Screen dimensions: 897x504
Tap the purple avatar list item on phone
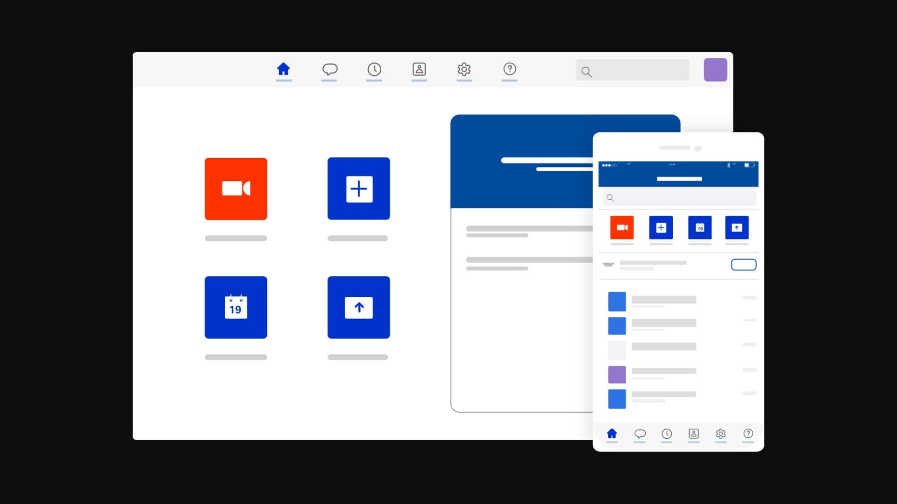(x=617, y=374)
